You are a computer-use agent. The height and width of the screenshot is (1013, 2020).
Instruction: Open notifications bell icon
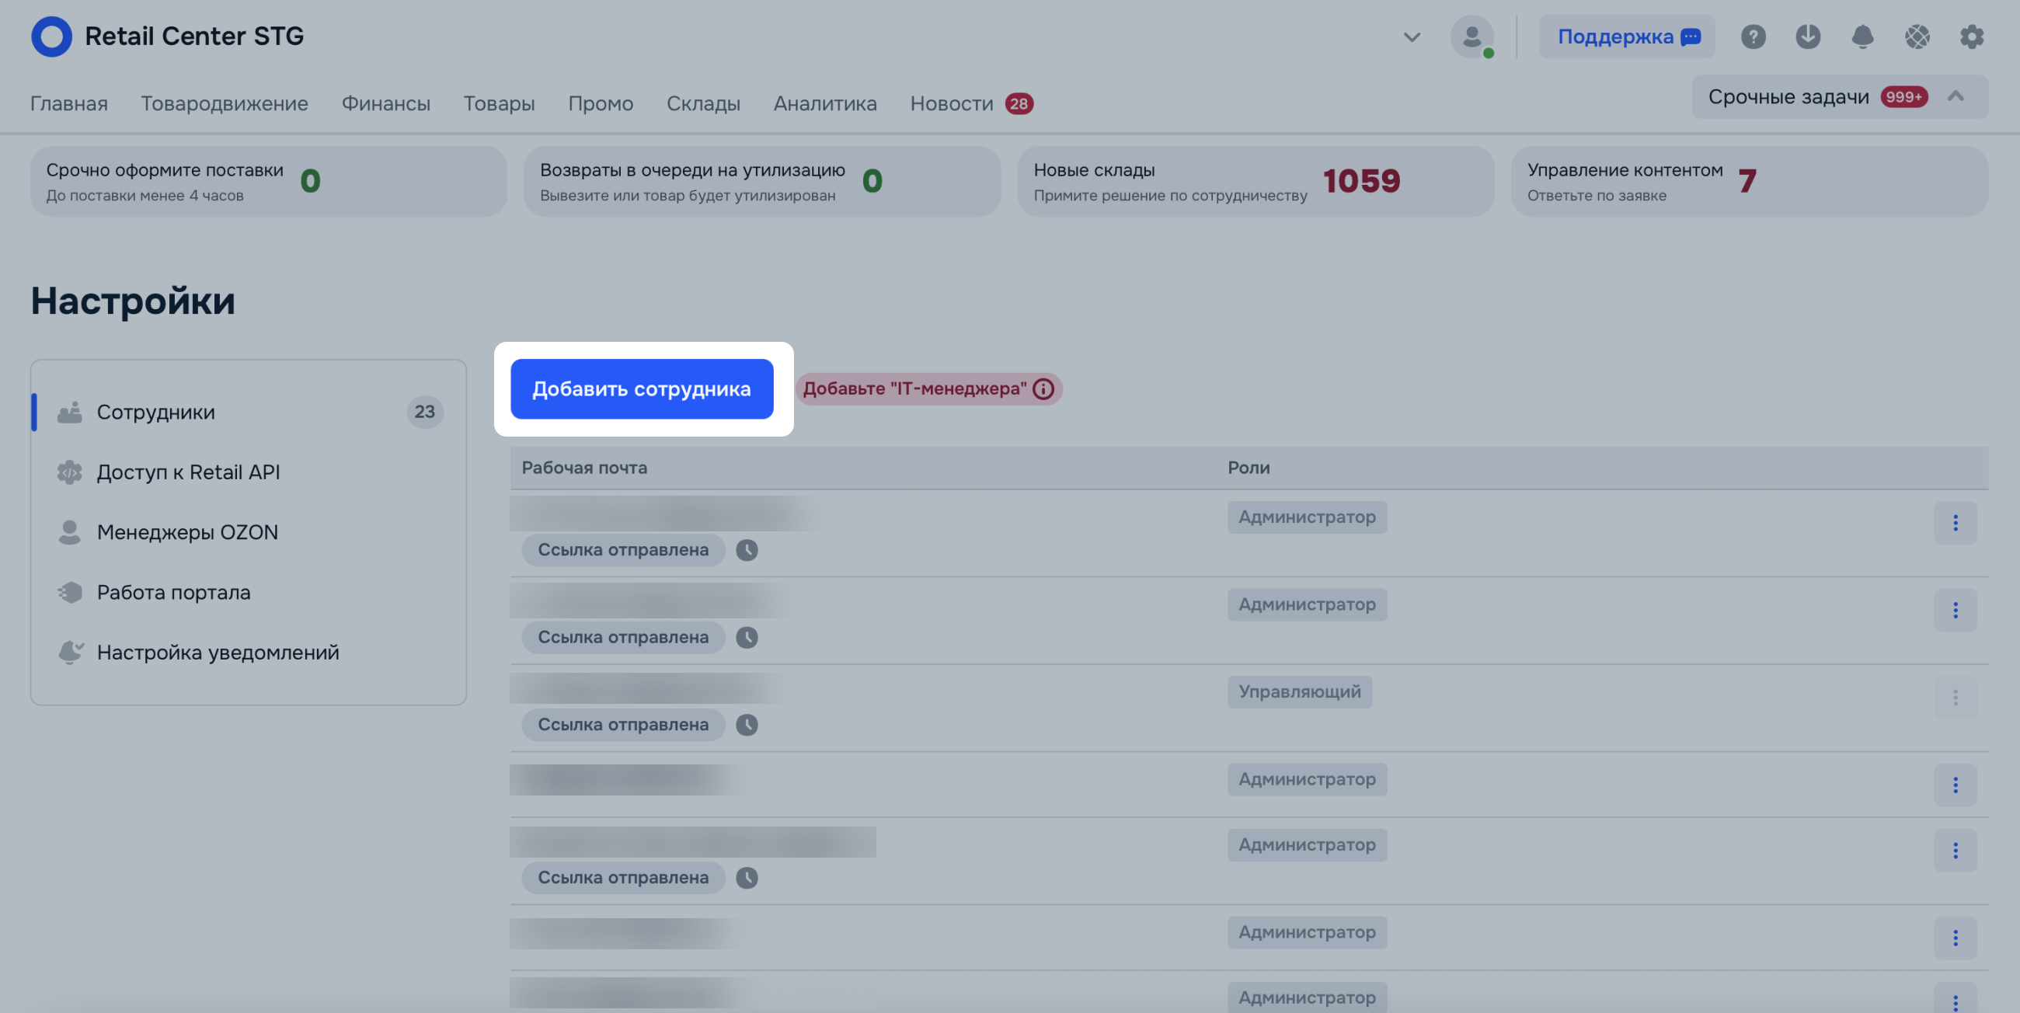(x=1862, y=37)
